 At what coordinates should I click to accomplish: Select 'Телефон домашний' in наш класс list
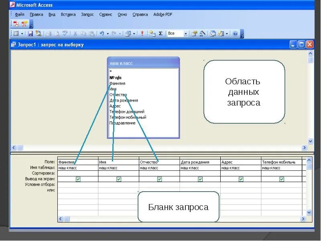pyautogui.click(x=127, y=112)
